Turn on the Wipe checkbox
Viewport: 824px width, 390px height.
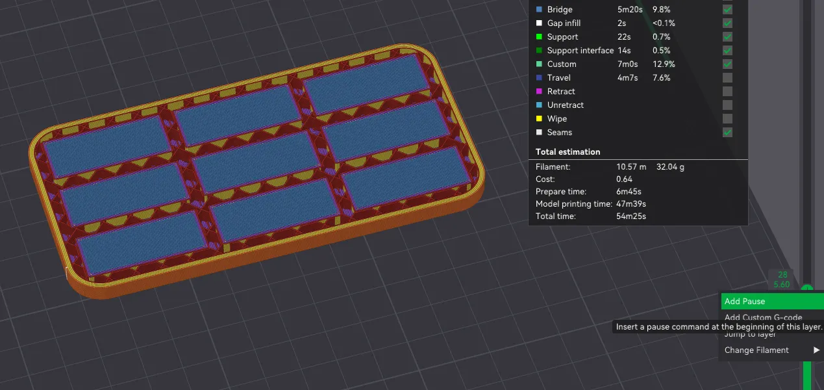728,119
